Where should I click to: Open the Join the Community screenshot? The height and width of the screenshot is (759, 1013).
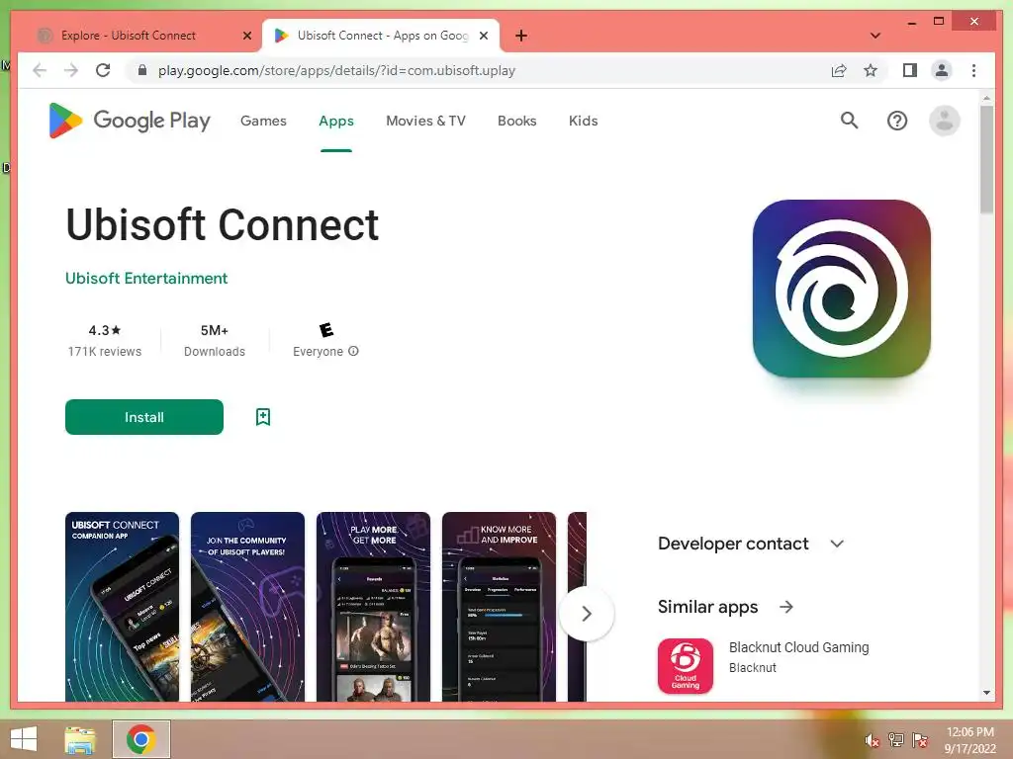(247, 607)
